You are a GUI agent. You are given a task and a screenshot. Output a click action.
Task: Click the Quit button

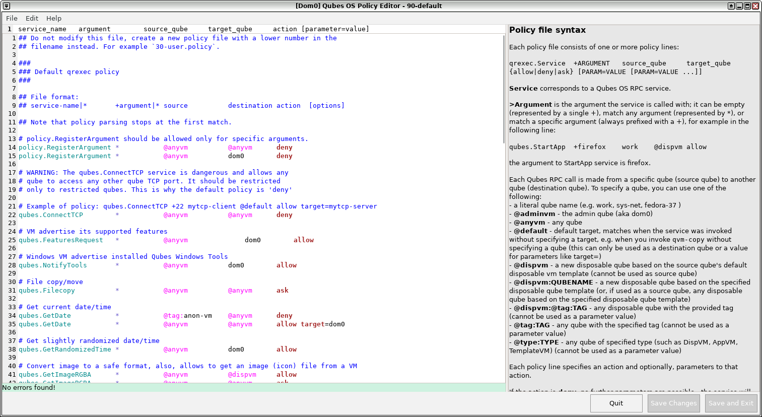(616, 403)
